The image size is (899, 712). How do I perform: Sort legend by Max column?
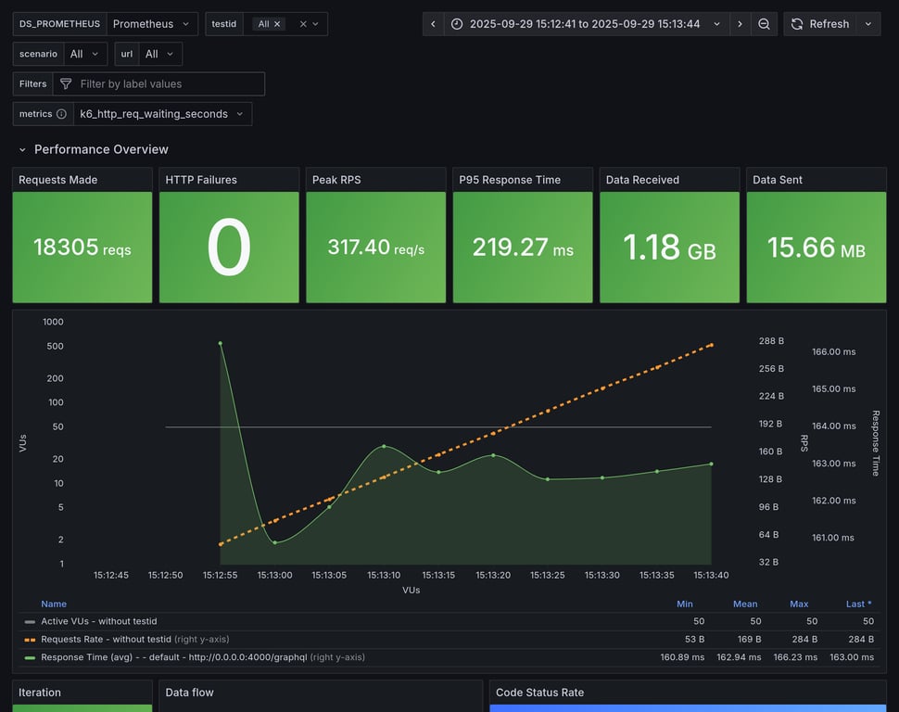click(x=799, y=604)
